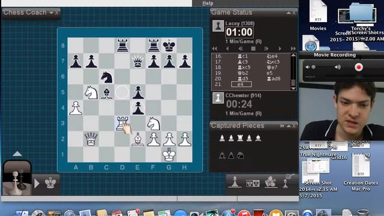Select White's move Rc1 in the move list
The width and height of the screenshot is (384, 216).
[x=243, y=56]
